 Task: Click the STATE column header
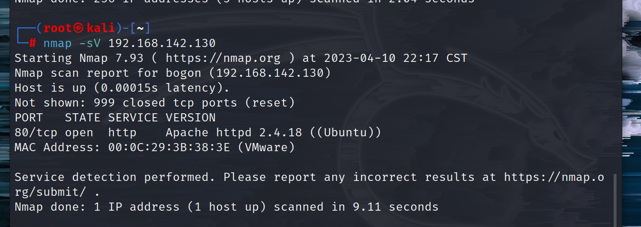pos(83,118)
